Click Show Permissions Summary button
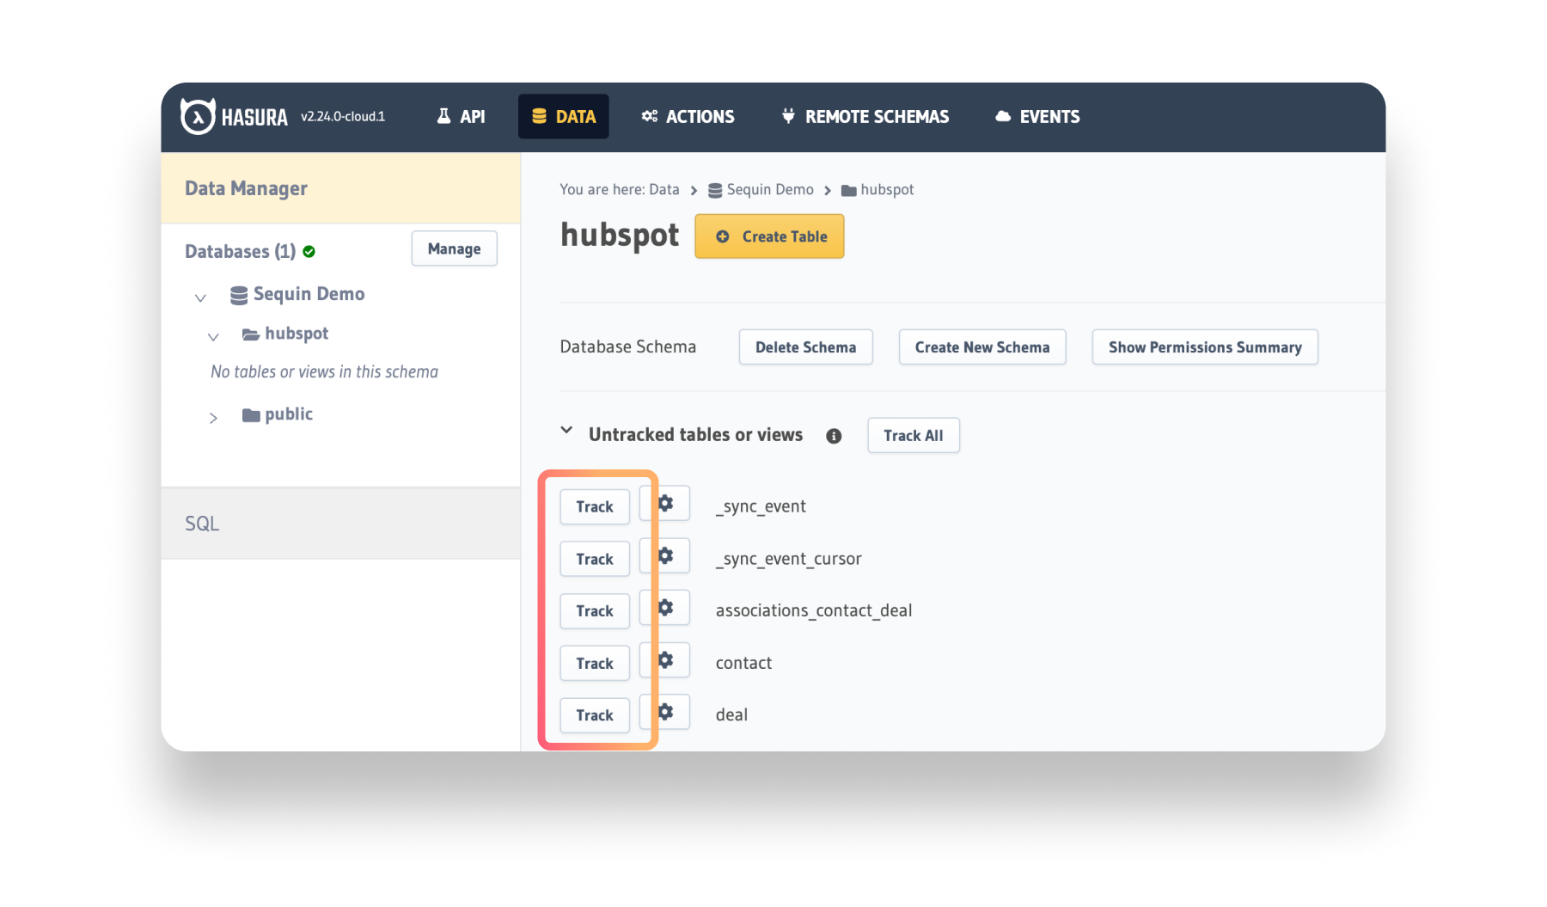The height and width of the screenshot is (907, 1547). (x=1205, y=347)
